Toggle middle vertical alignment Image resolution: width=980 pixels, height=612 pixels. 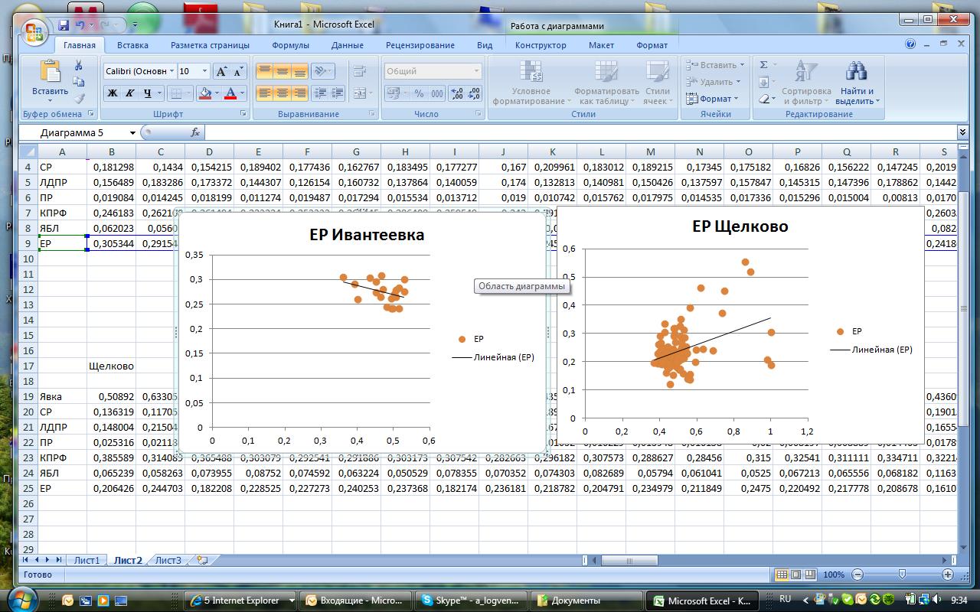(x=282, y=71)
